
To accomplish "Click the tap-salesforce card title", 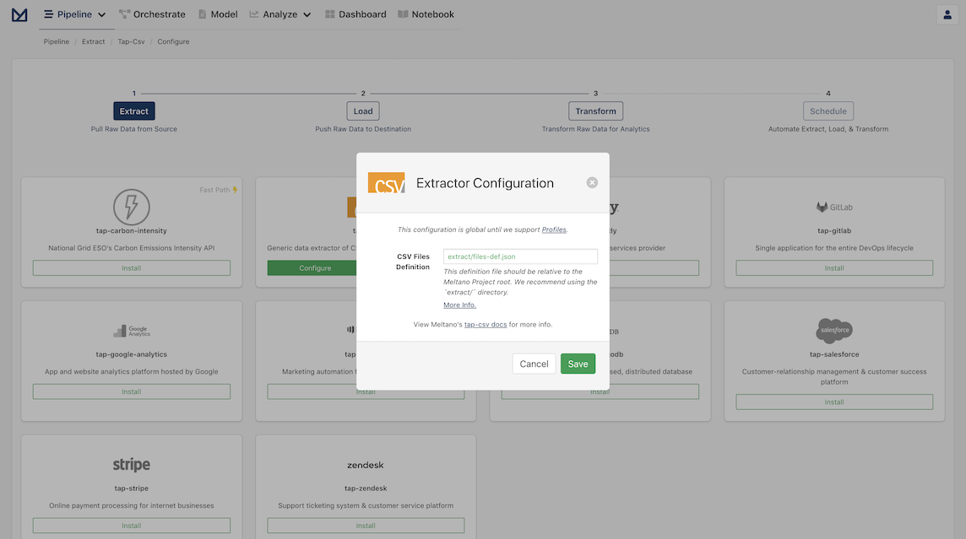I will tap(834, 354).
